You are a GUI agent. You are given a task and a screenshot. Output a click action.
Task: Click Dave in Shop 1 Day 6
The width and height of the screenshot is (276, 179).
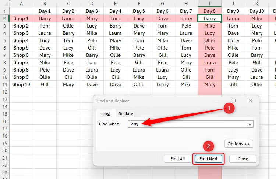coord(162,18)
